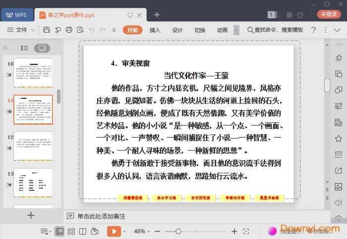347x239 pixels.
Task: Click the notes icon beside 单击此处添加备注
Action: point(70,216)
